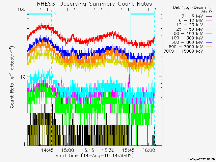The width and height of the screenshot is (216, 162).
Task: Click the magenta line swatch for 6 - 12 keV
Action: pyautogui.click(x=209, y=21)
